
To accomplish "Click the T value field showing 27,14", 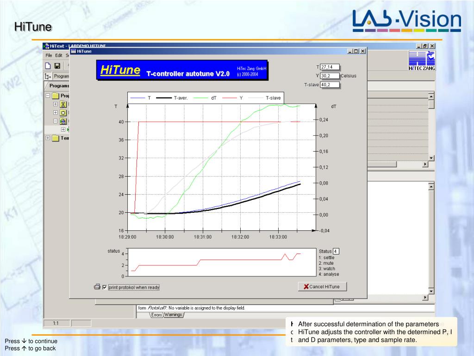I will point(330,67).
